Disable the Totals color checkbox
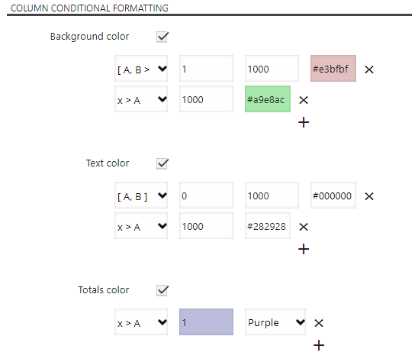418x362 pixels. click(162, 290)
